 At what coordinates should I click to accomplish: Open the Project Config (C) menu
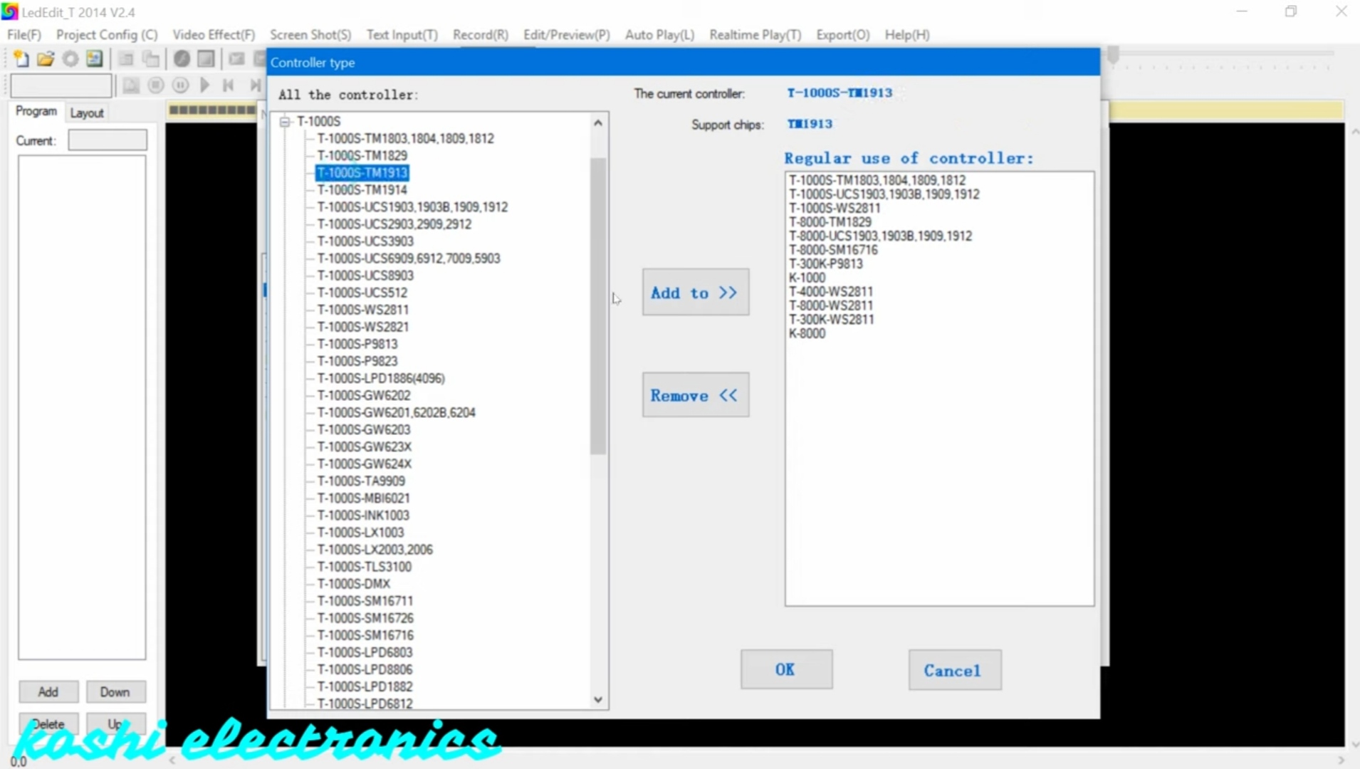107,35
